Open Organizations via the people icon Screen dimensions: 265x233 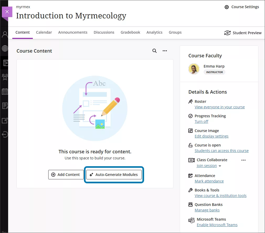pyautogui.click(x=4, y=77)
